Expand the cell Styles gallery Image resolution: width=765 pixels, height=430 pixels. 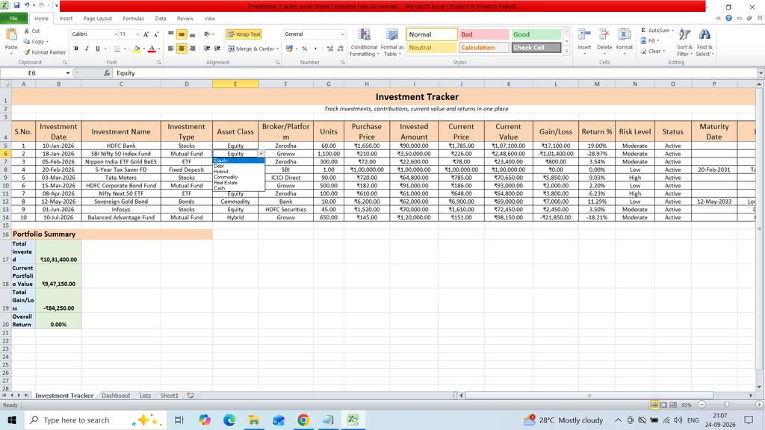[x=566, y=51]
